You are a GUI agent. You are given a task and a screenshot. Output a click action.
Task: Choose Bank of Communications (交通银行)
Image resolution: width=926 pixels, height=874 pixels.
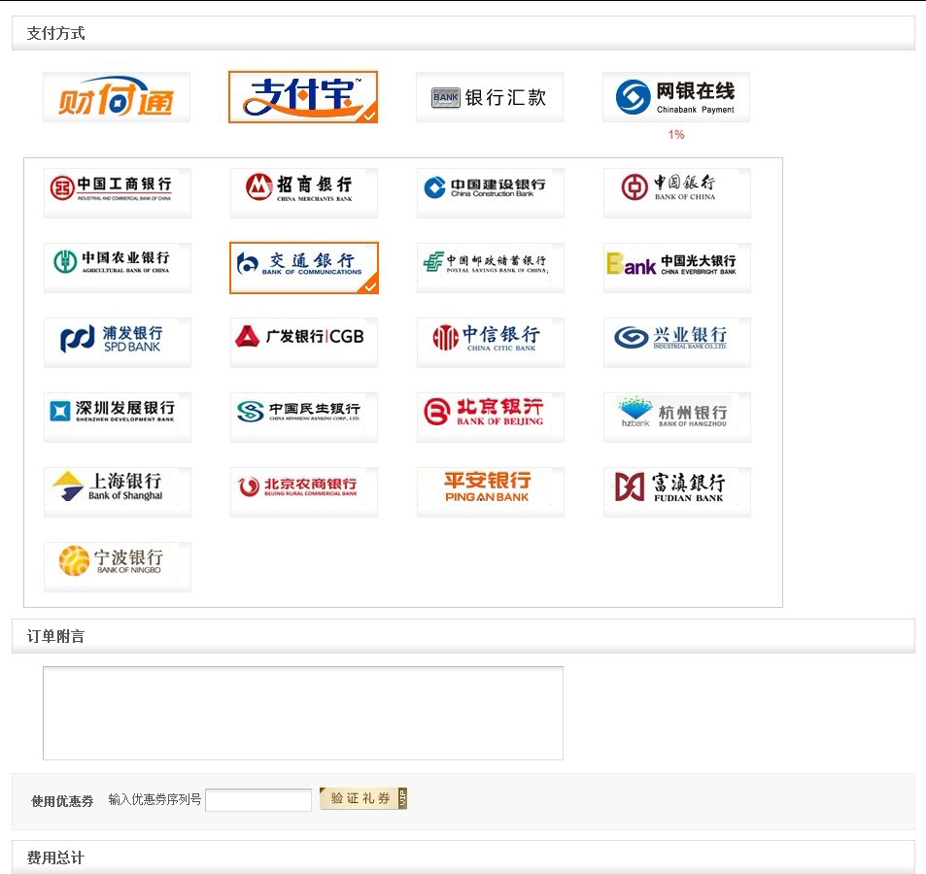tap(304, 267)
